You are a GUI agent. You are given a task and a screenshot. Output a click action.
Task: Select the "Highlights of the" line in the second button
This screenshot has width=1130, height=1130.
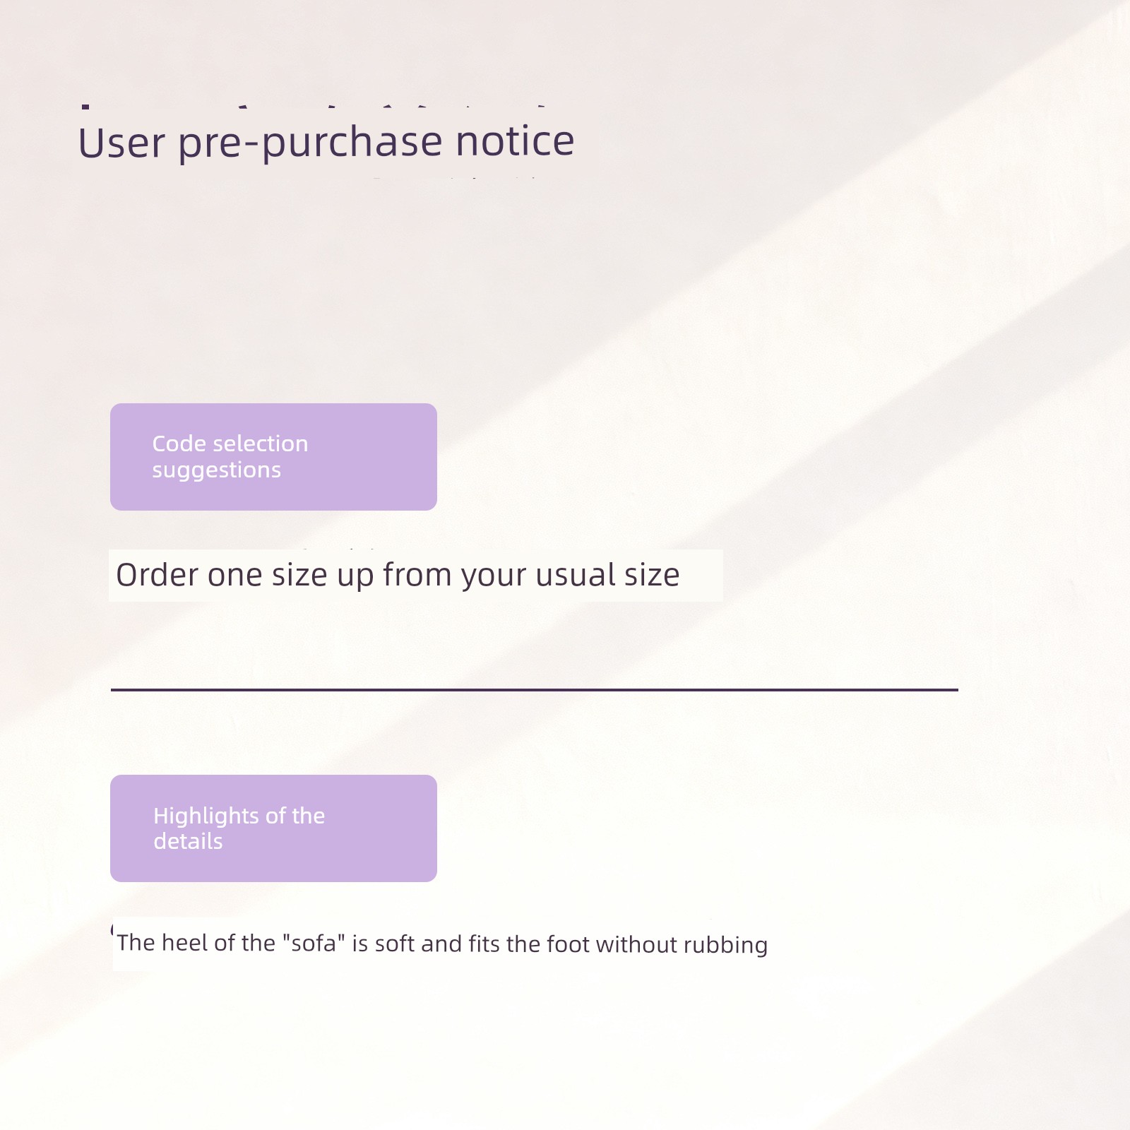click(x=239, y=816)
